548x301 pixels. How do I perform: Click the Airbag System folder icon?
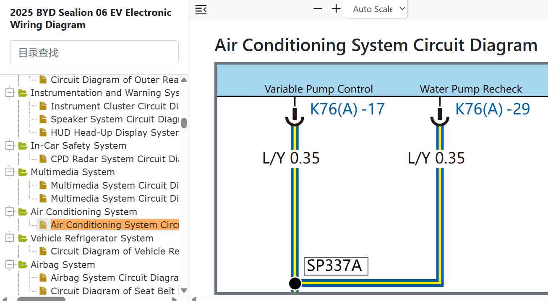23,265
